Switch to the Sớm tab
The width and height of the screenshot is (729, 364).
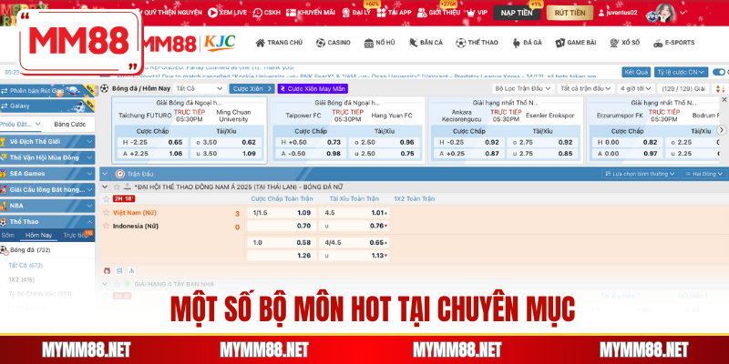[8, 236]
